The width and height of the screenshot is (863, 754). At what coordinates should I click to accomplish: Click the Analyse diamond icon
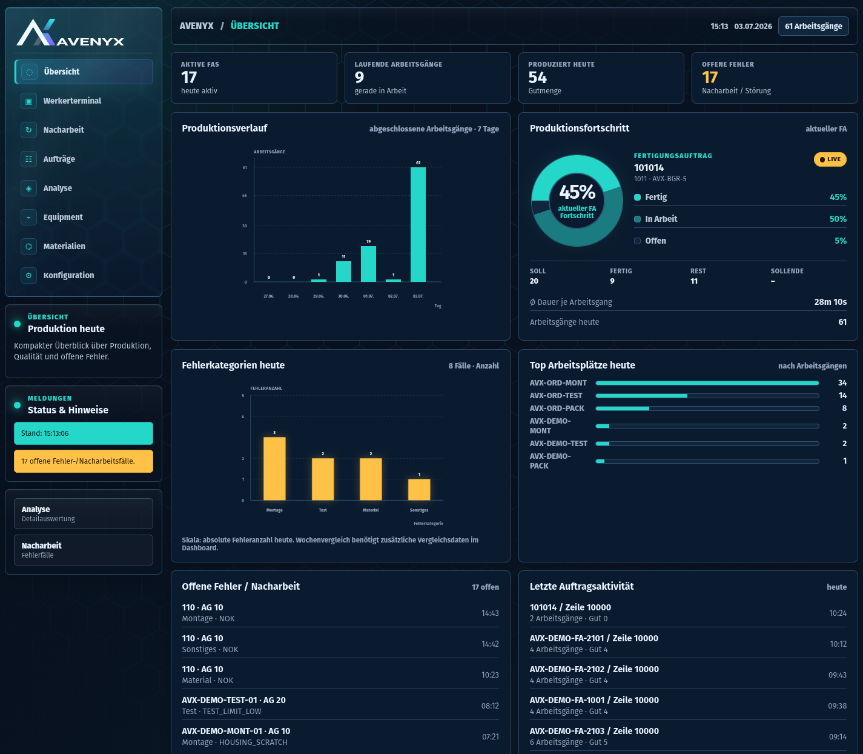(28, 188)
